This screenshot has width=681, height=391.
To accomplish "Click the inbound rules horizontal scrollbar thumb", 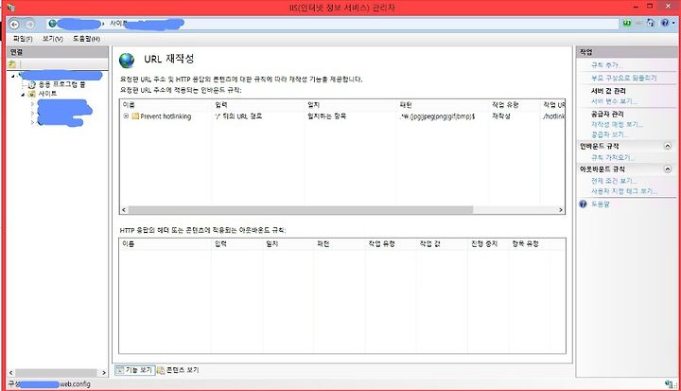I will coord(301,210).
